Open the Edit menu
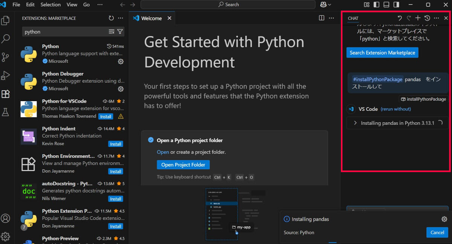The width and height of the screenshot is (452, 244). 31,5
